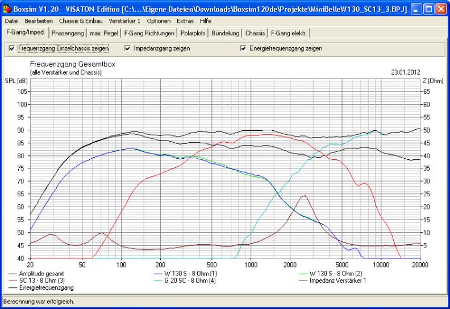Click the Frequenzgang Gesamtbox chart title
This screenshot has width=450, height=309.
coord(73,64)
